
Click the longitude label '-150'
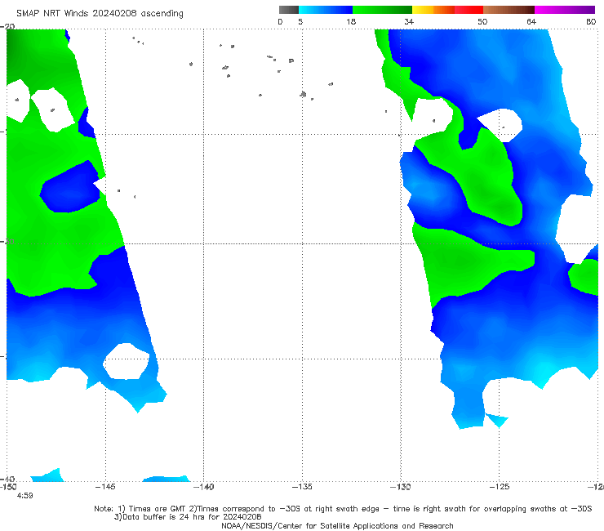(x=8, y=487)
